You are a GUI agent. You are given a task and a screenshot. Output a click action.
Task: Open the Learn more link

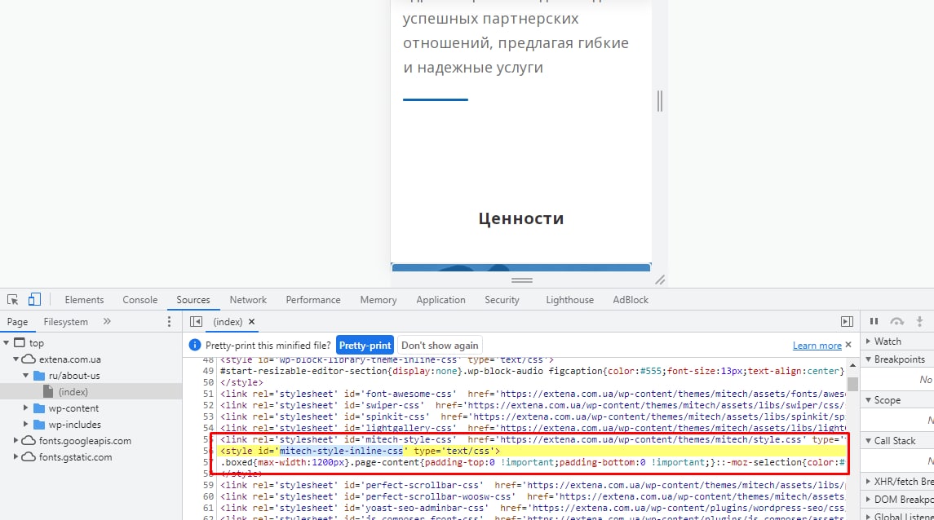817,345
